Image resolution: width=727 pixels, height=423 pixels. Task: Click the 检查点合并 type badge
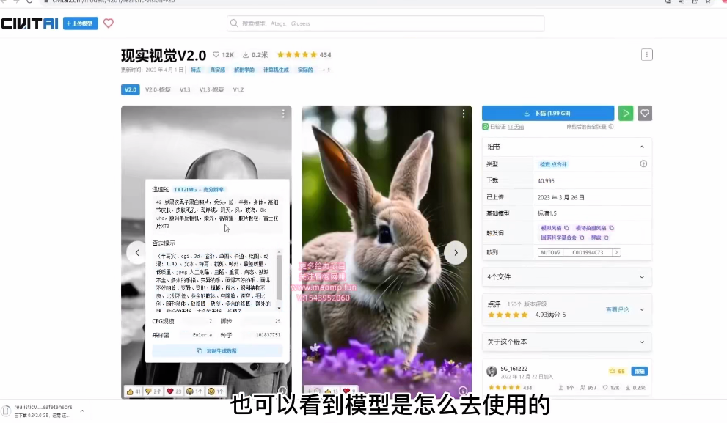tap(553, 164)
